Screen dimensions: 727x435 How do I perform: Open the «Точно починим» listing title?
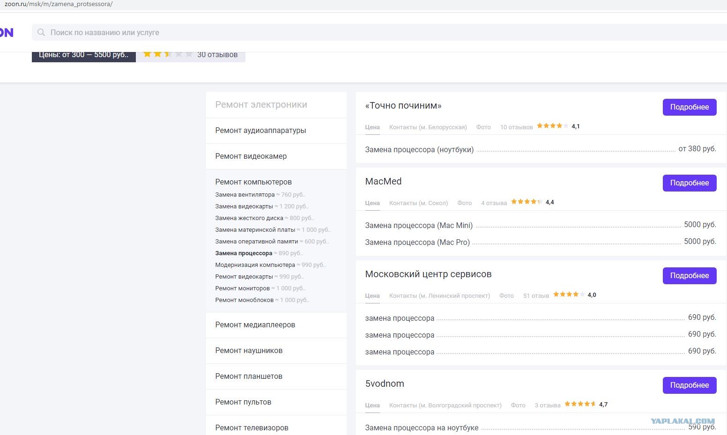pyautogui.click(x=403, y=106)
